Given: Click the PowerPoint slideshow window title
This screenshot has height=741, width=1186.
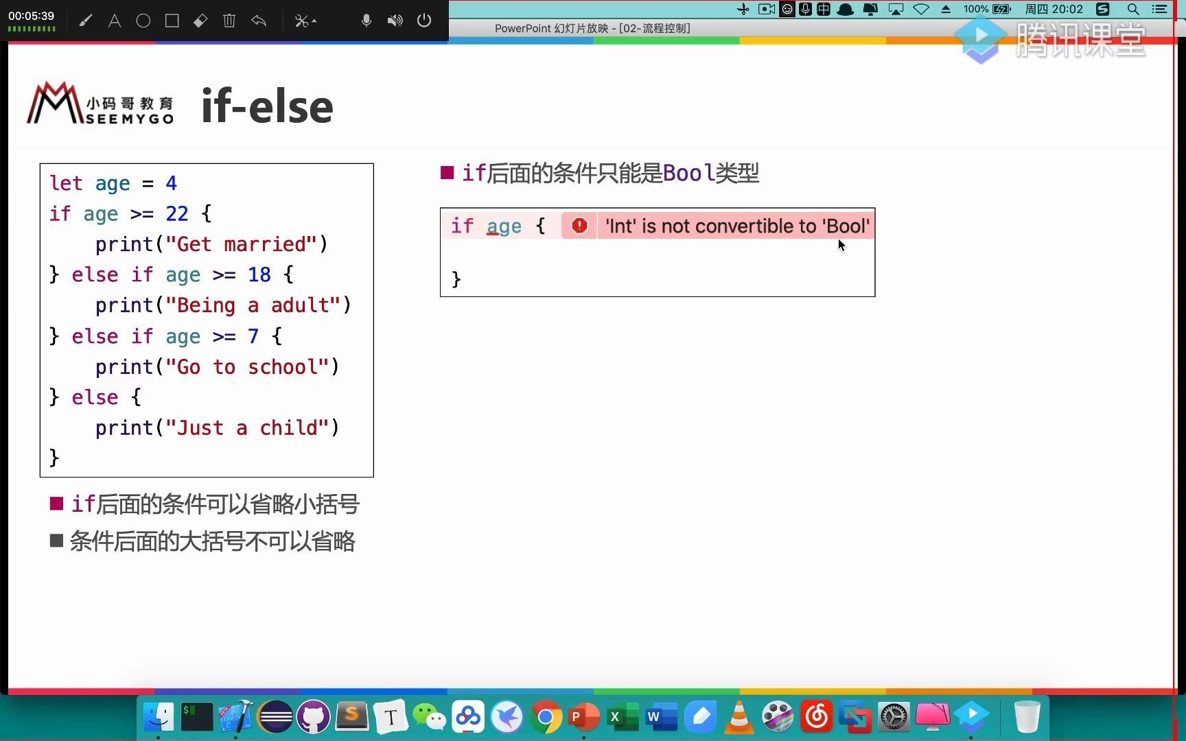Looking at the screenshot, I should coord(592,28).
